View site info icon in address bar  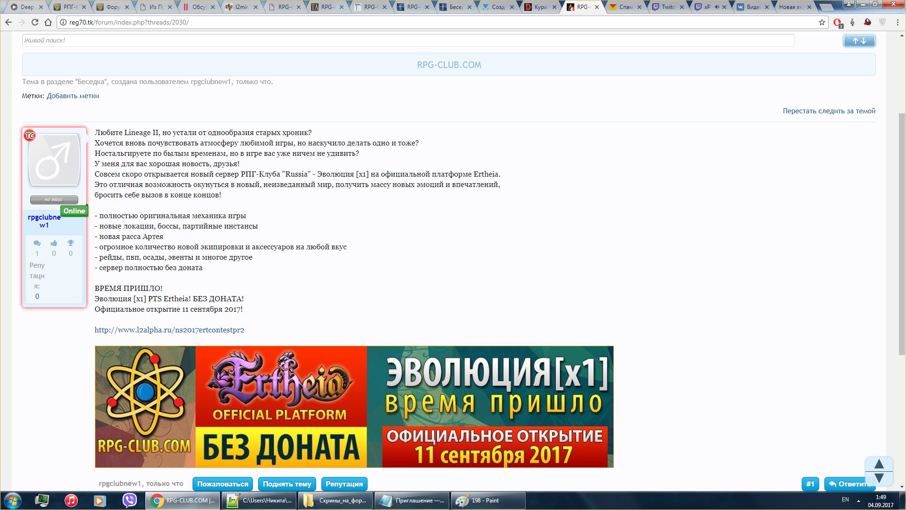63,22
